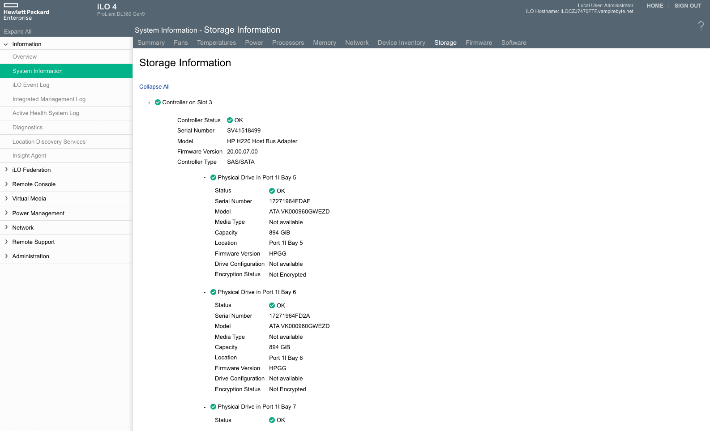Click the Bay 7 drive header status icon

click(213, 407)
